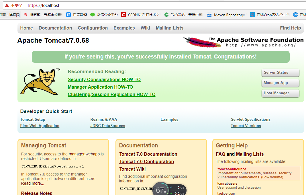Open the Maven Repository bookmark icon
The height and width of the screenshot is (195, 306).
point(209,15)
